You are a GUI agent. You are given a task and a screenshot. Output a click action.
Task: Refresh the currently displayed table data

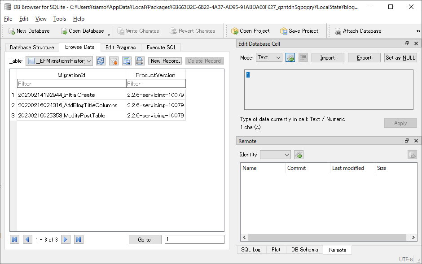pos(100,61)
